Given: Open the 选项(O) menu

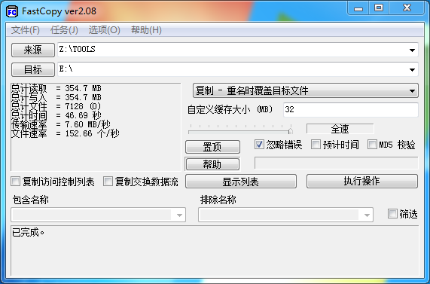Looking at the screenshot, I should coord(104,30).
